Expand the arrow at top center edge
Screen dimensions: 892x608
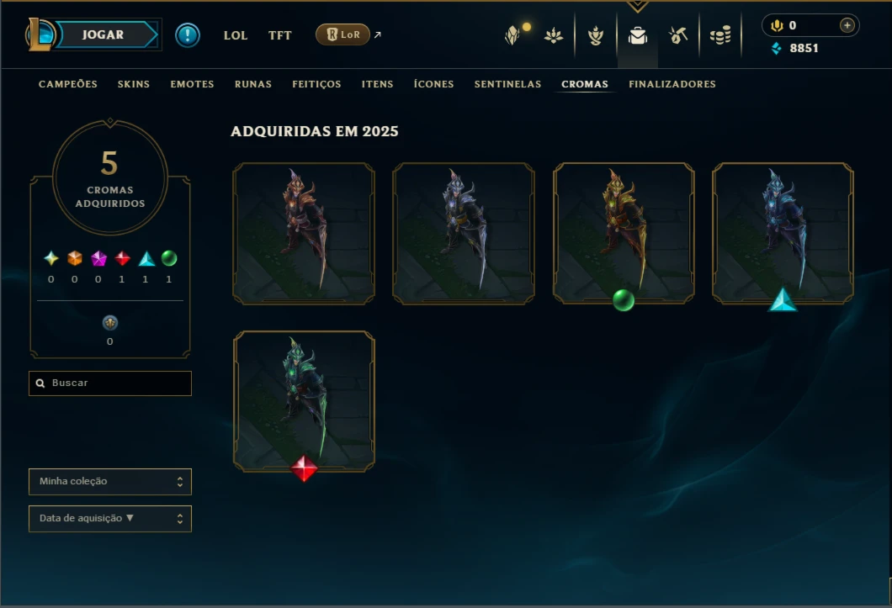(637, 6)
